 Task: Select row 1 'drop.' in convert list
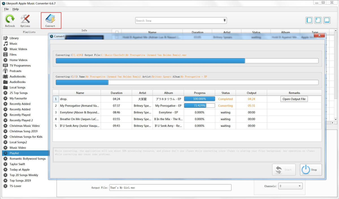point(187,99)
